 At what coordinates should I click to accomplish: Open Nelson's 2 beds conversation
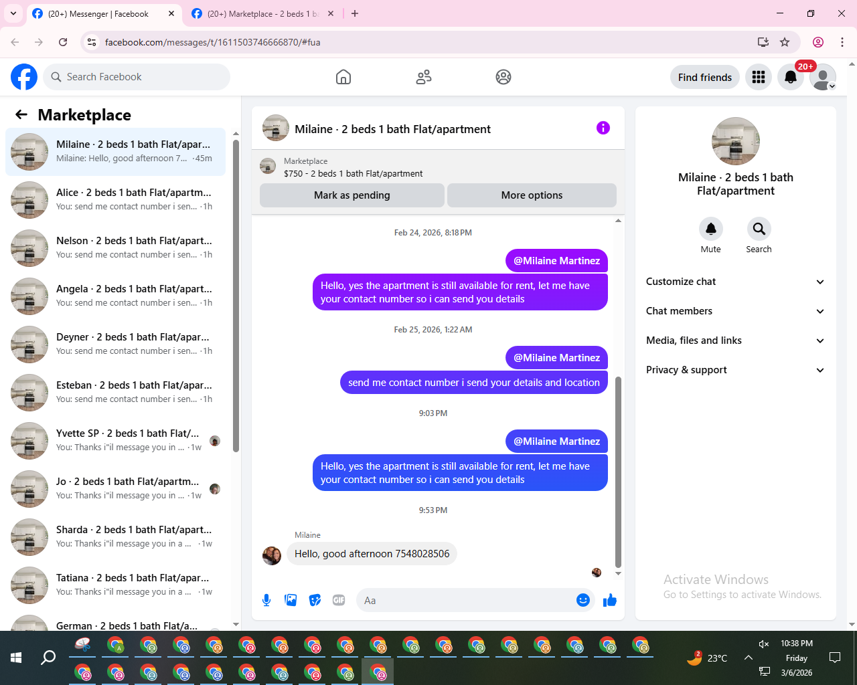pyautogui.click(x=116, y=248)
